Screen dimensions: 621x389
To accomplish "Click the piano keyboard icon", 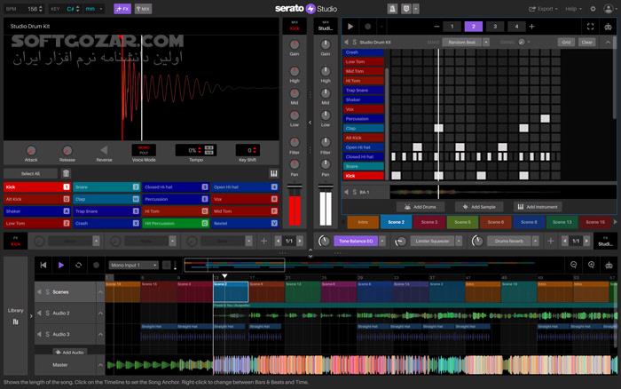I will pos(273,174).
